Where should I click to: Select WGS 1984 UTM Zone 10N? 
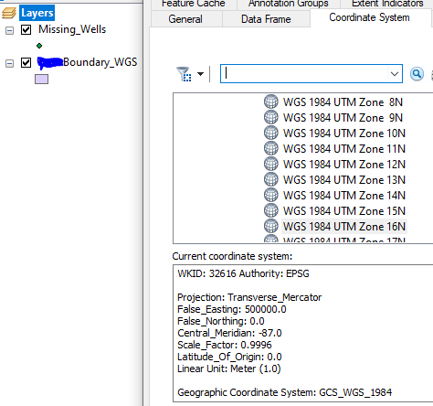click(344, 134)
